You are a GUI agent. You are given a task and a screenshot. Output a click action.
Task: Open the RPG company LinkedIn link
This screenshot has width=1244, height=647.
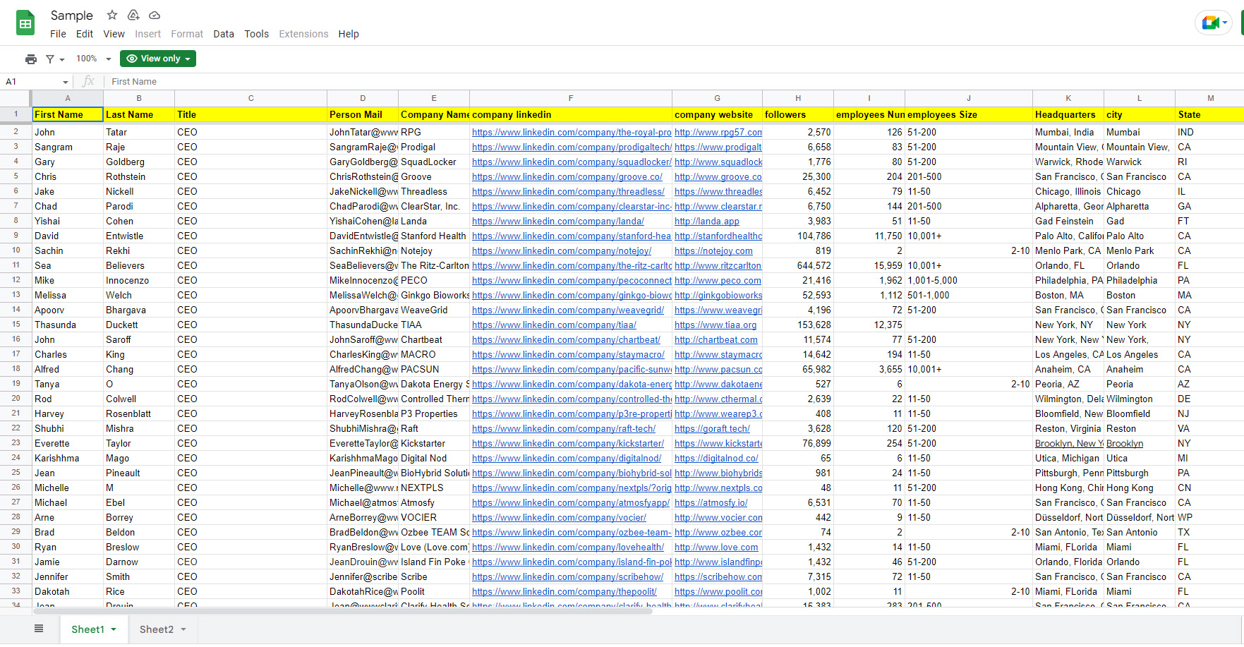point(572,132)
